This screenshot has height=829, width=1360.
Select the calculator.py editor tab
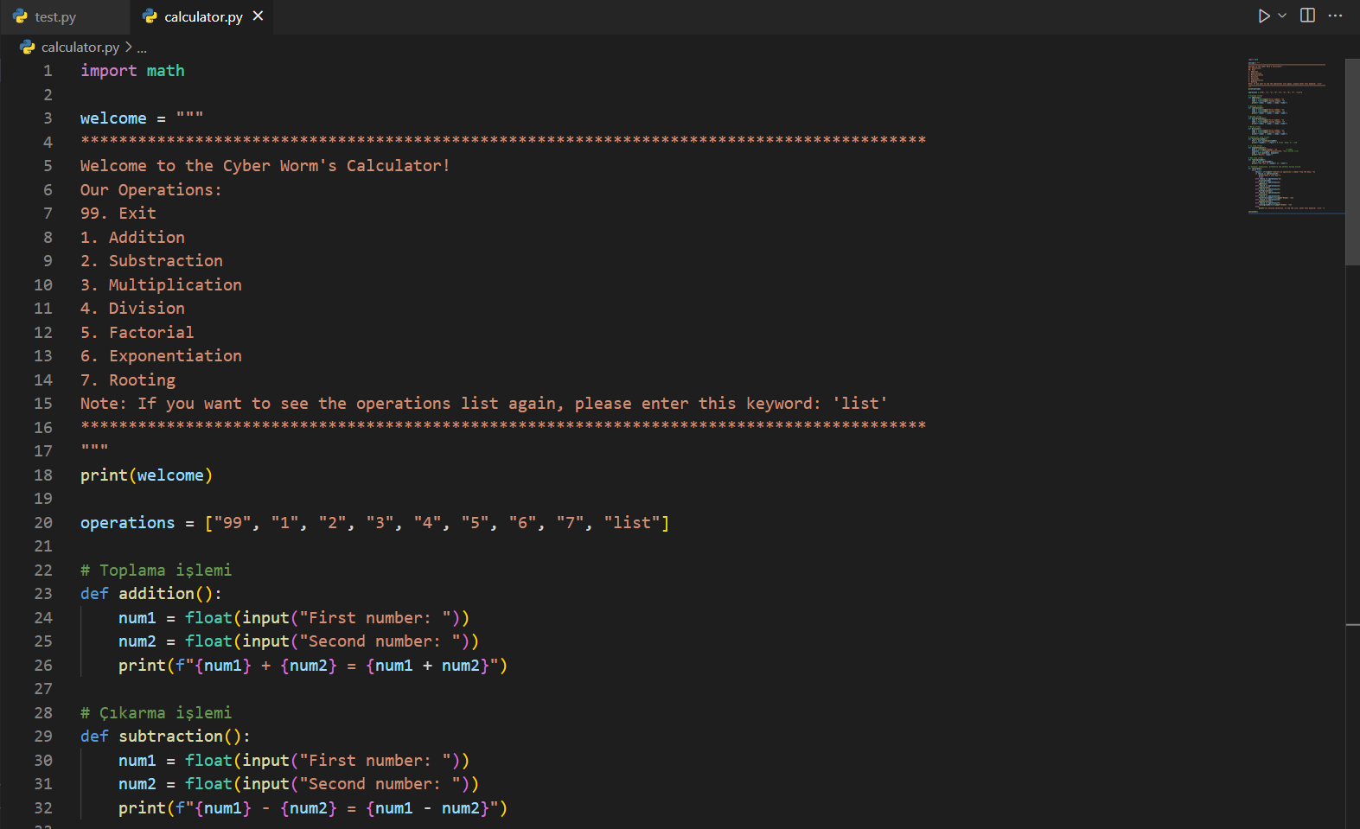click(x=202, y=17)
